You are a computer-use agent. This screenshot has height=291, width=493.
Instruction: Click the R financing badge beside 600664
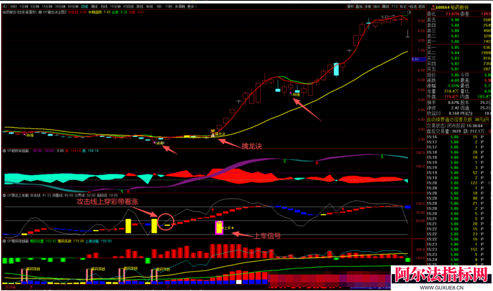[x=433, y=8]
